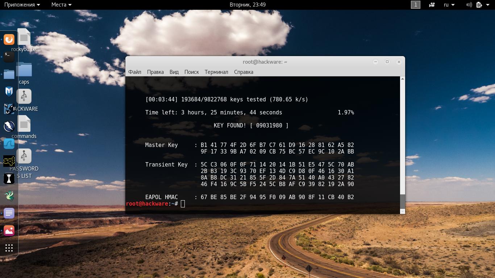Click the Transient Key label
Screen dimensions: 495x278
[166, 165]
